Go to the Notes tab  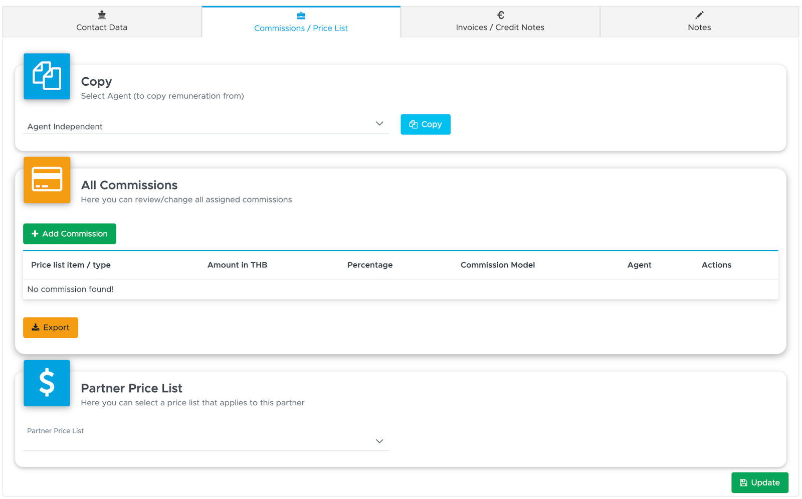(699, 22)
